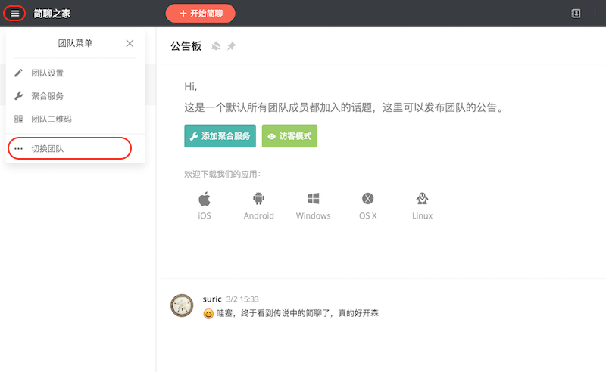Screen dimensions: 606x372
Task: Click the 添加聚合服务 button
Action: click(220, 136)
